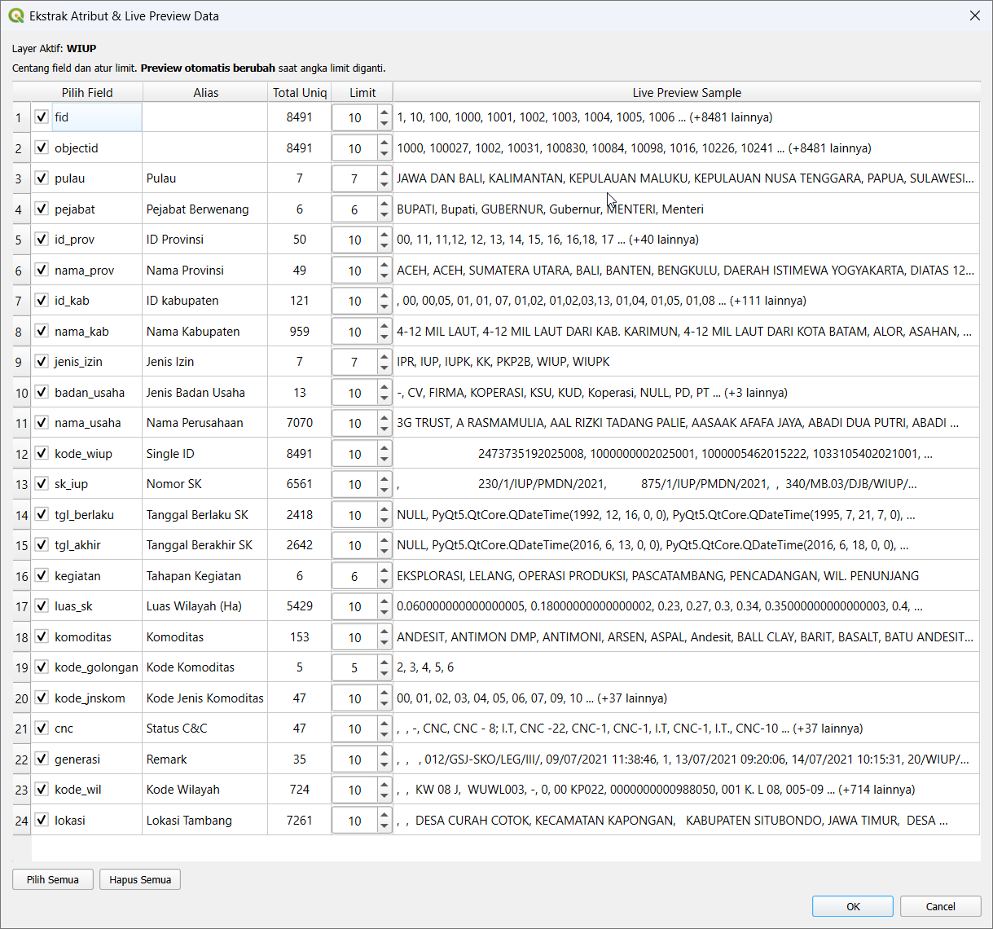Edit the limit value for badan_usaha
This screenshot has height=929, width=993.
(x=355, y=393)
